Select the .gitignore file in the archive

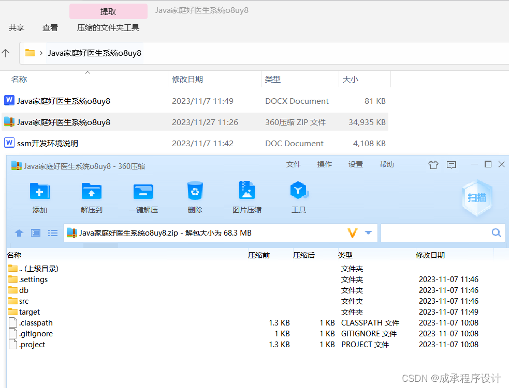tap(36, 334)
